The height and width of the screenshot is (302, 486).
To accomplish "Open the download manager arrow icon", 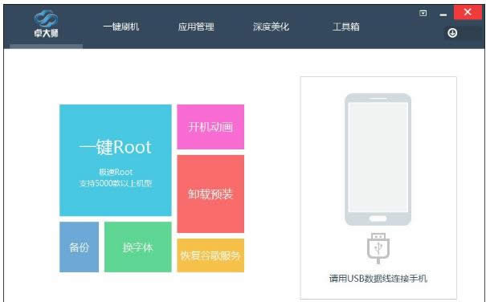I will point(452,33).
